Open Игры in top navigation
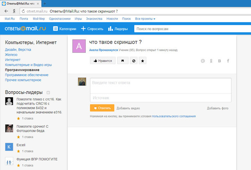The width and height of the screenshot is (251, 170). point(78,19)
